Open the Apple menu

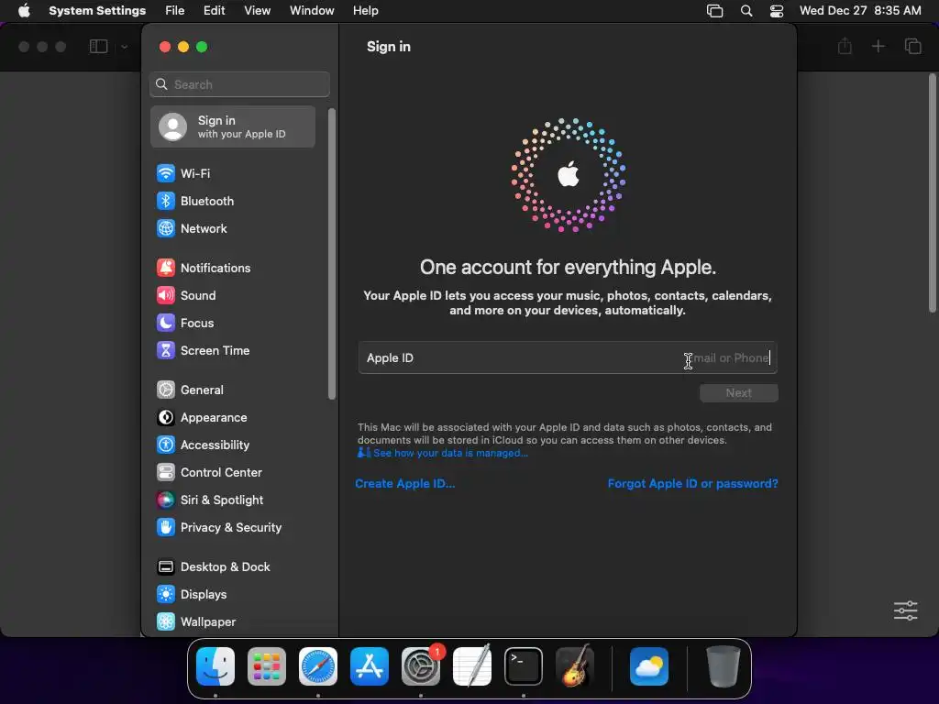coord(24,11)
